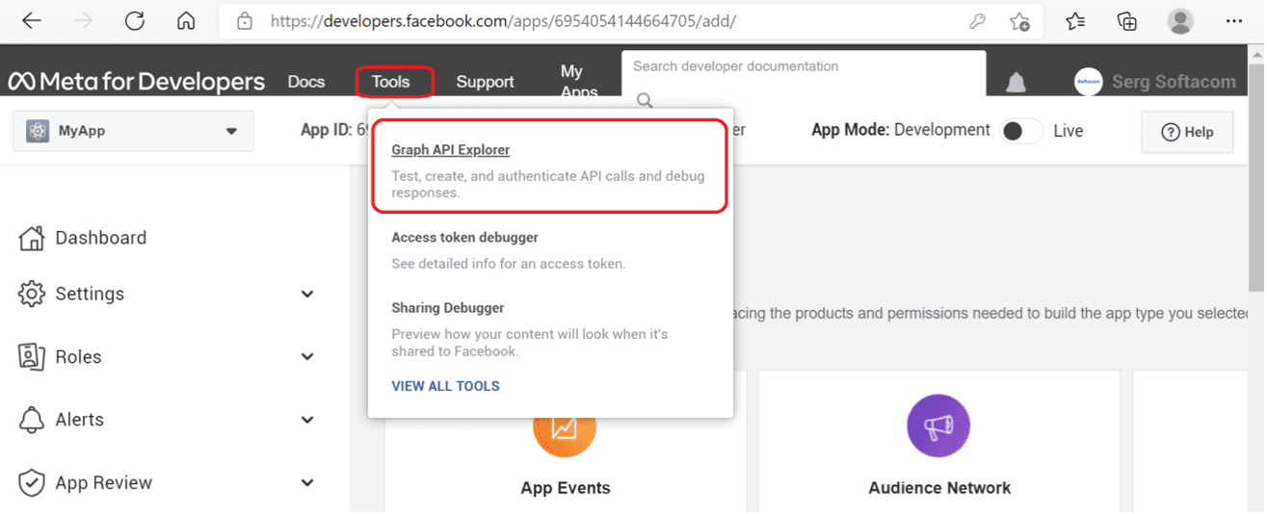
Task: Click the site lock icon in address bar
Action: (x=245, y=21)
